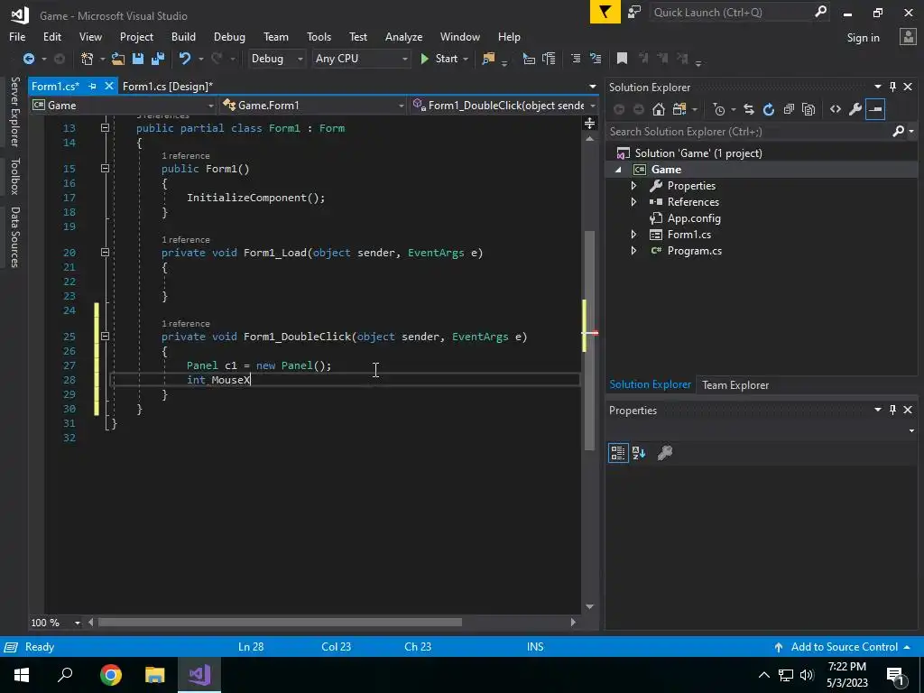
Task: Click Add to Source Control in status bar
Action: (843, 646)
